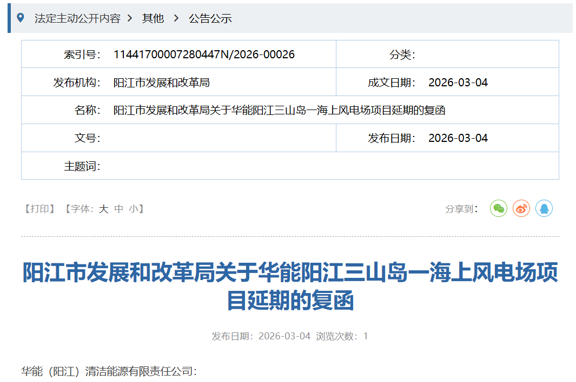Share the article via QQ icon

coord(544,209)
